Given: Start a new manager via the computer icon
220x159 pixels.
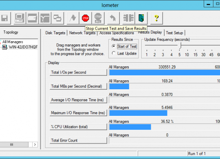Looking at the screenshot, I should (20, 18).
